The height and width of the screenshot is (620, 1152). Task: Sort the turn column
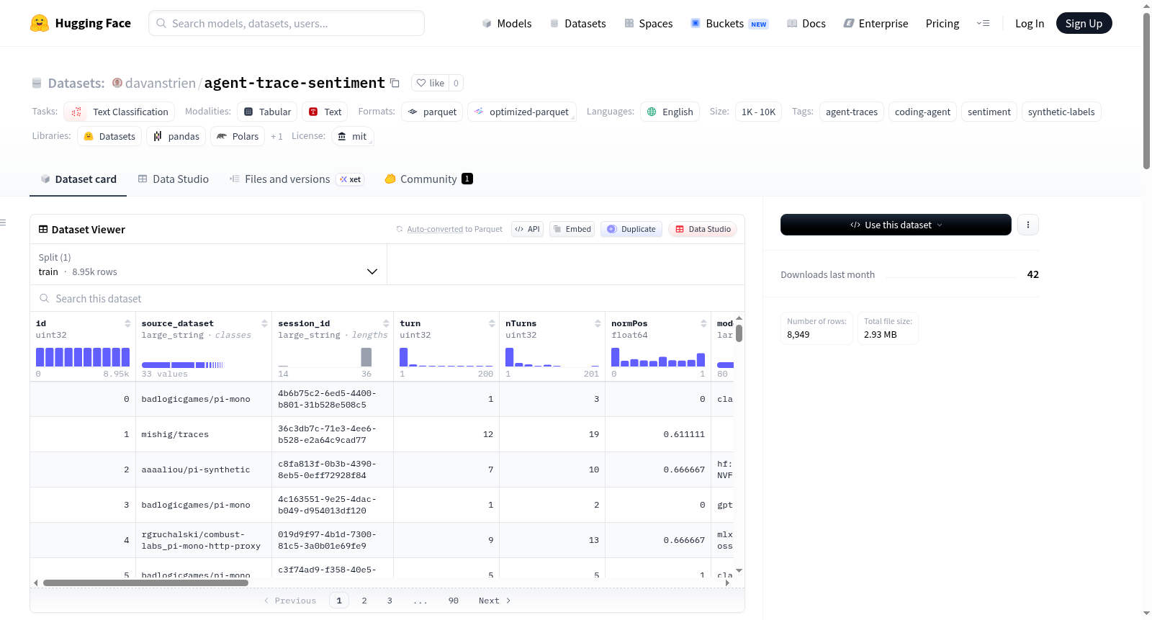(492, 323)
